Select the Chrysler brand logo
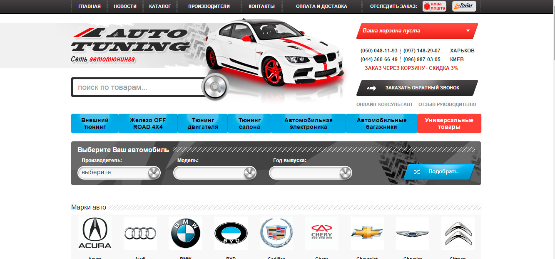 click(x=412, y=233)
